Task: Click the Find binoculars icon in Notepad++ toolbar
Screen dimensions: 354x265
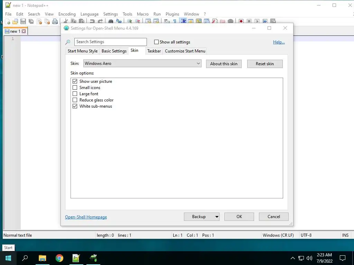Action: (x=111, y=21)
